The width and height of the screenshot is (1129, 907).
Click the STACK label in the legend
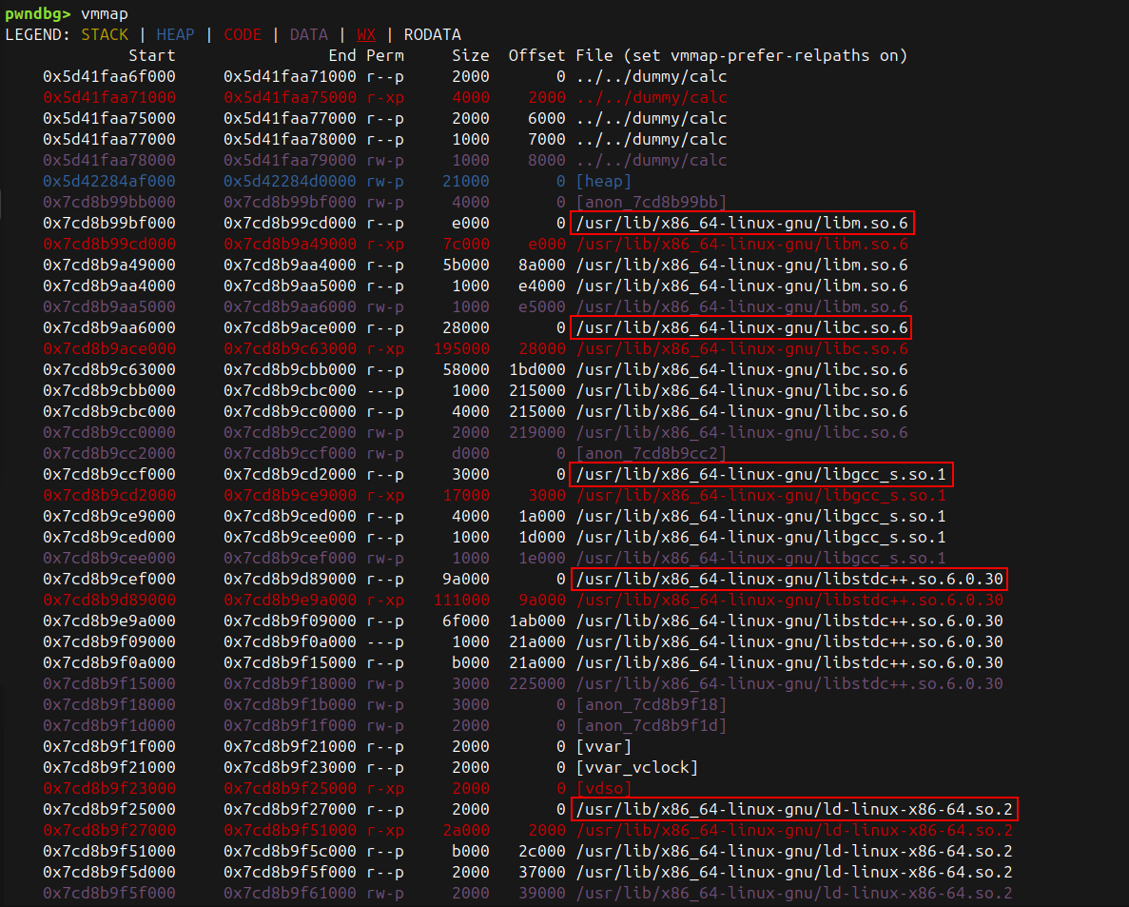coord(105,35)
